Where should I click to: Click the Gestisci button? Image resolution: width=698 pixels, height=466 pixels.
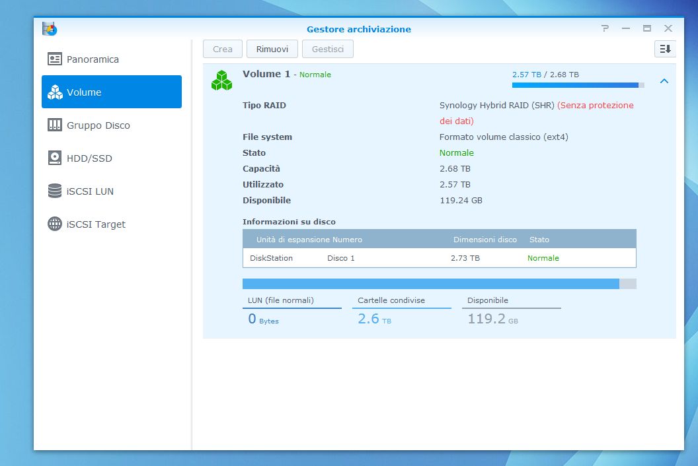[x=328, y=49]
